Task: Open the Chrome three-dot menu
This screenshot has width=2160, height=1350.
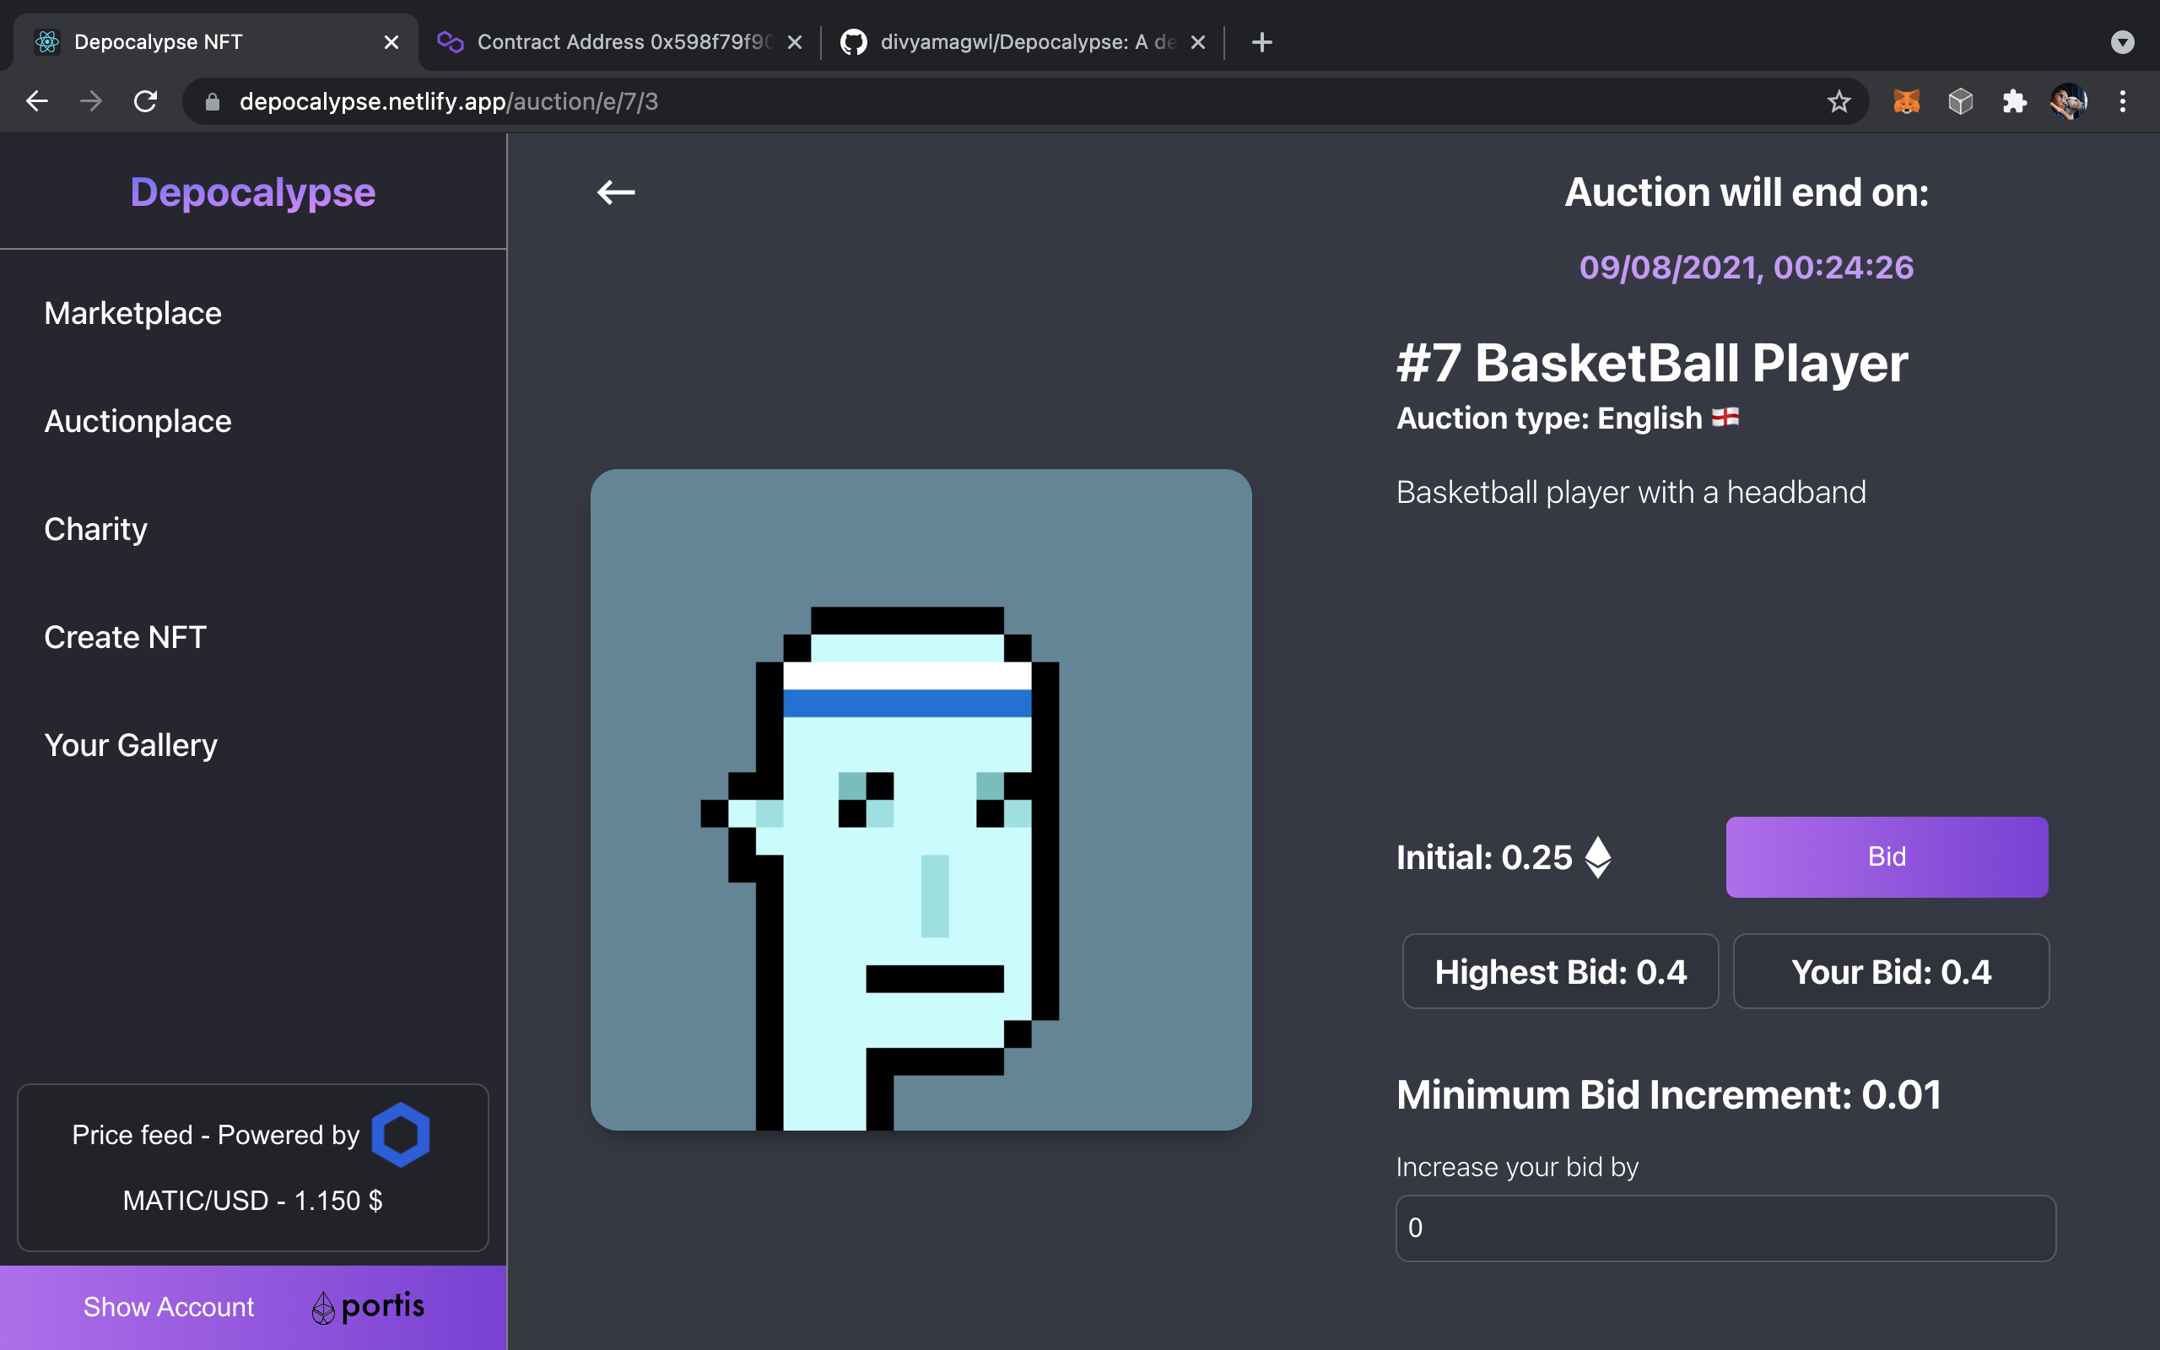Action: coord(2123,102)
